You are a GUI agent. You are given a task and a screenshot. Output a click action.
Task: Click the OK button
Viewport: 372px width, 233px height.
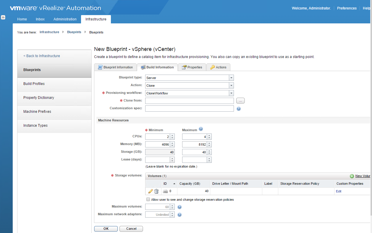pos(106,229)
